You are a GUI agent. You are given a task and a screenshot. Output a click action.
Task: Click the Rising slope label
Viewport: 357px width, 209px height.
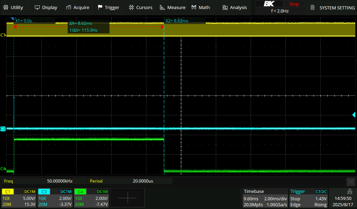[321, 205]
